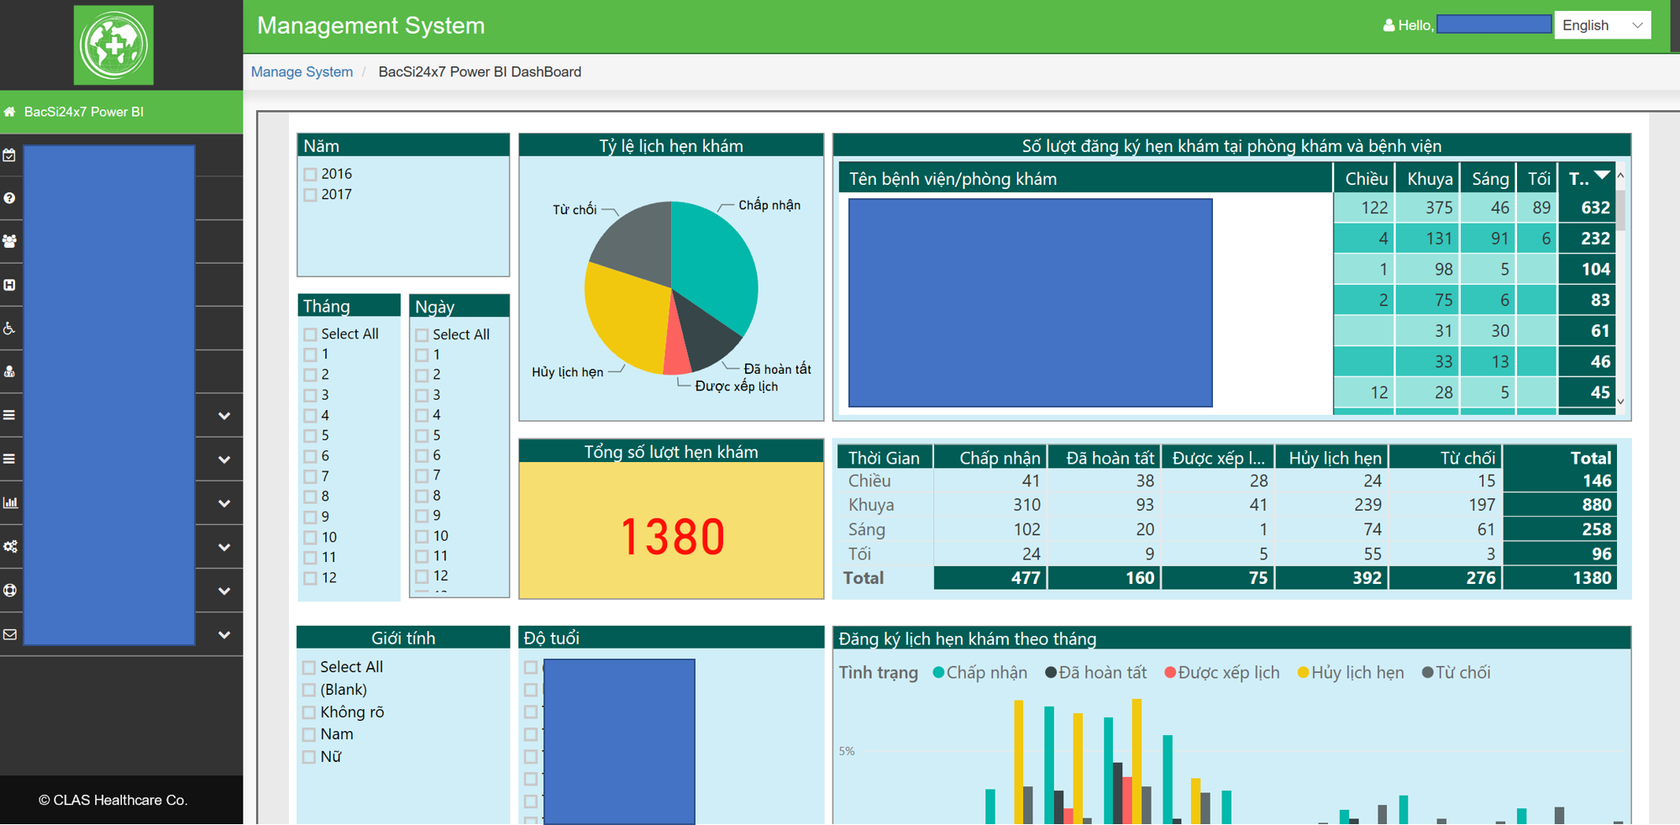This screenshot has width=1680, height=825.
Task: Click the dark Đã hoàn tất legend dot
Action: click(x=1051, y=672)
